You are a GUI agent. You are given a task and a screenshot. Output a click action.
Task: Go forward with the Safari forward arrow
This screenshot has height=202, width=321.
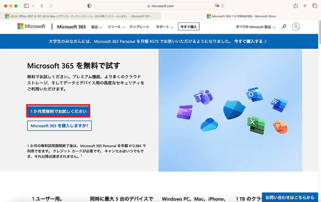[51, 6]
